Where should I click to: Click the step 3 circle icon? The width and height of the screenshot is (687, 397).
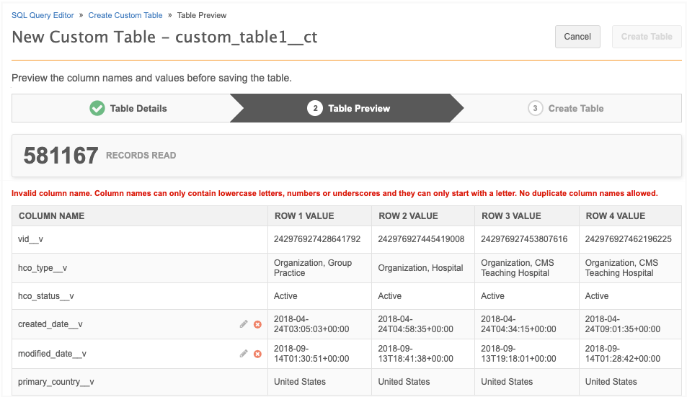(535, 108)
